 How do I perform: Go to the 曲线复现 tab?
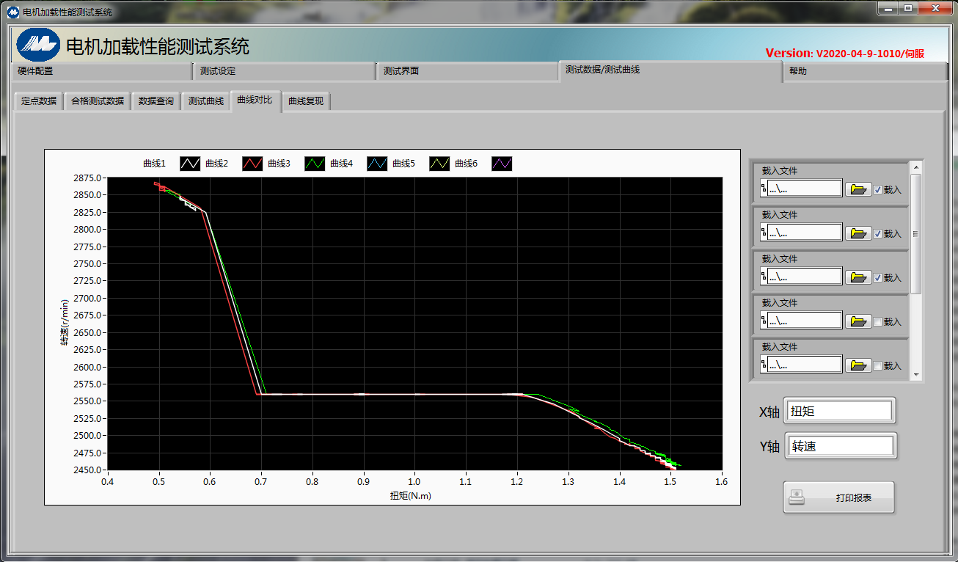[x=306, y=101]
